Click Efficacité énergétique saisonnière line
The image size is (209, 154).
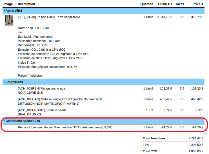tap(47, 67)
